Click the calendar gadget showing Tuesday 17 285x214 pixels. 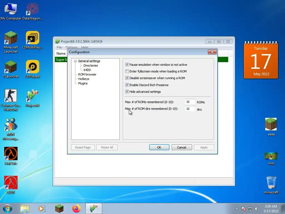point(261,60)
